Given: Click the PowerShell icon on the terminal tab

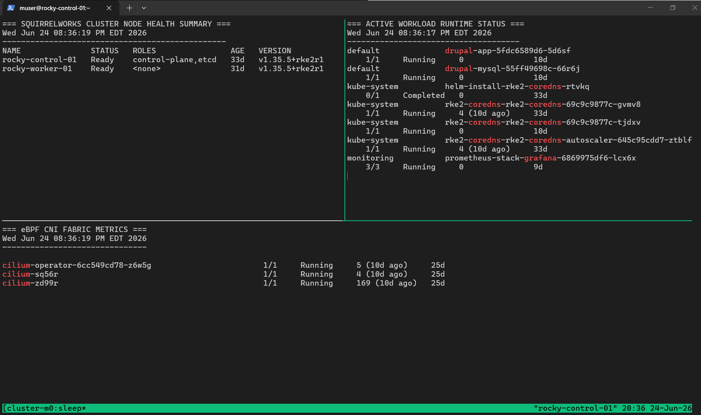Looking at the screenshot, I should tap(11, 8).
